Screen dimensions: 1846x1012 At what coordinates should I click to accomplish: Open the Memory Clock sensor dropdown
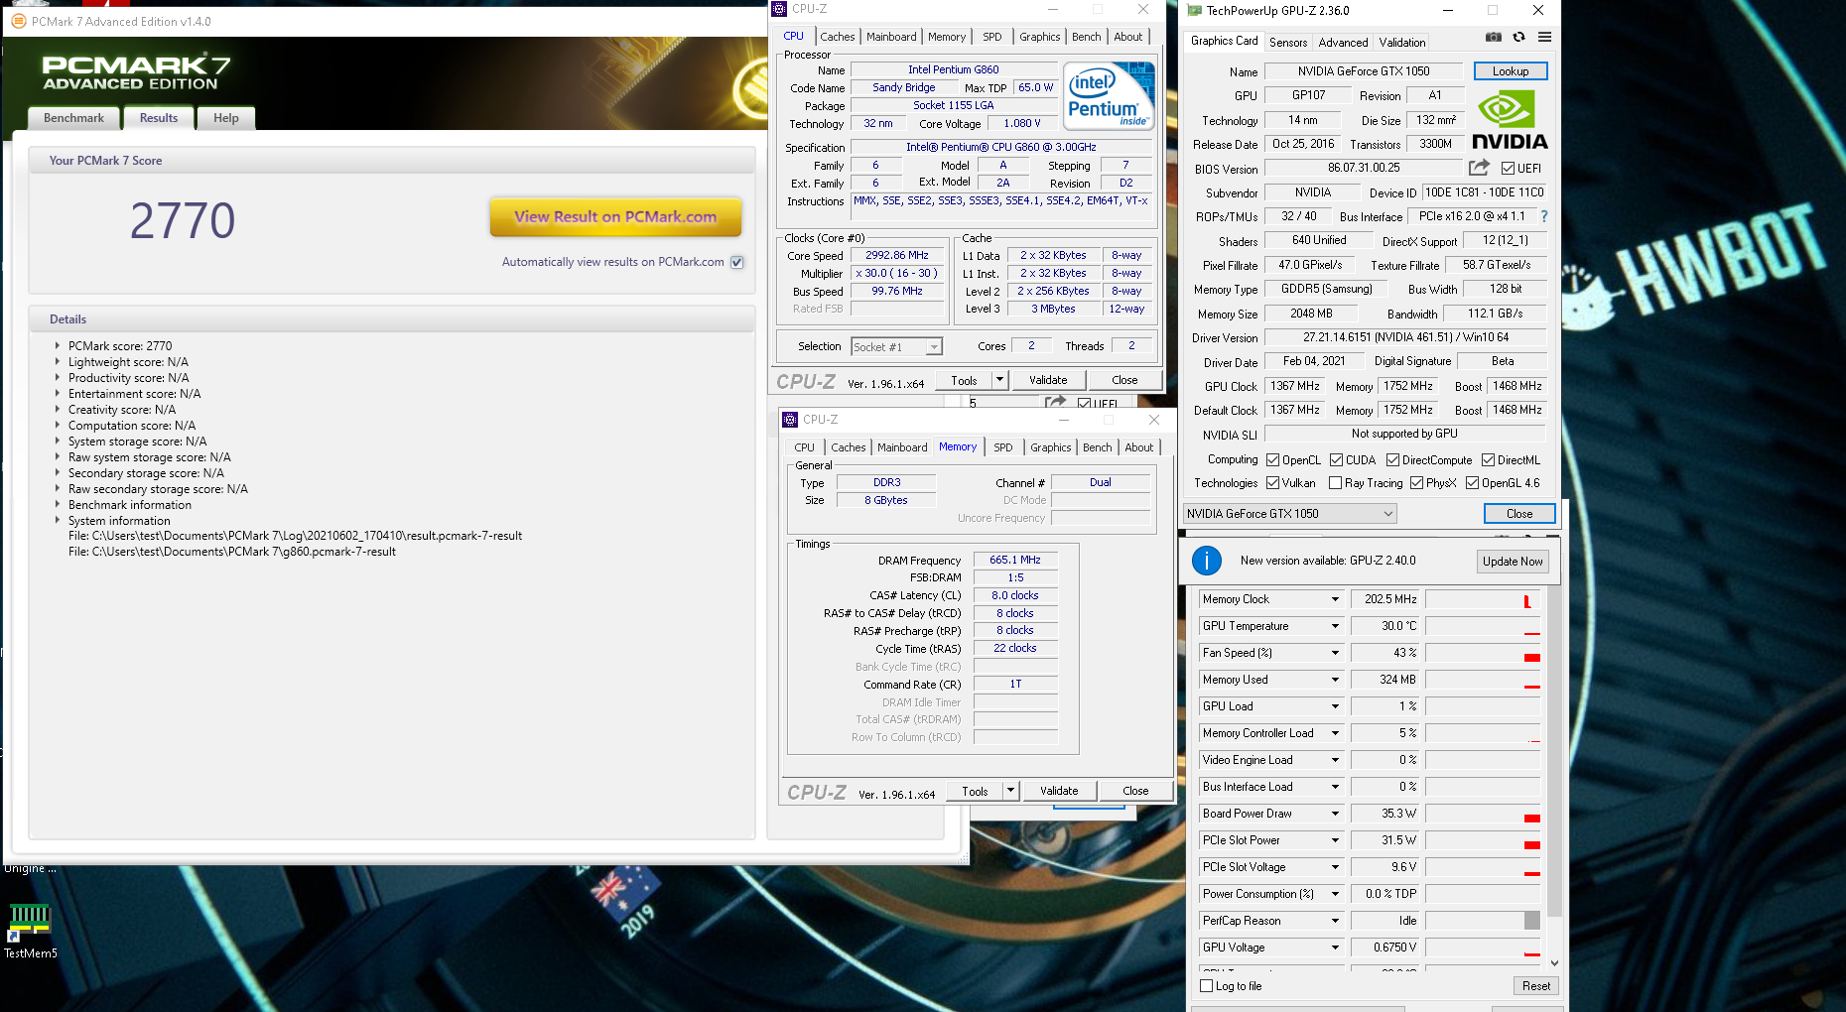1335,599
